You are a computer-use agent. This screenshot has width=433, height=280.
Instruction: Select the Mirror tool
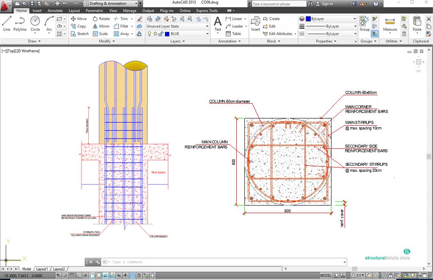(x=101, y=26)
